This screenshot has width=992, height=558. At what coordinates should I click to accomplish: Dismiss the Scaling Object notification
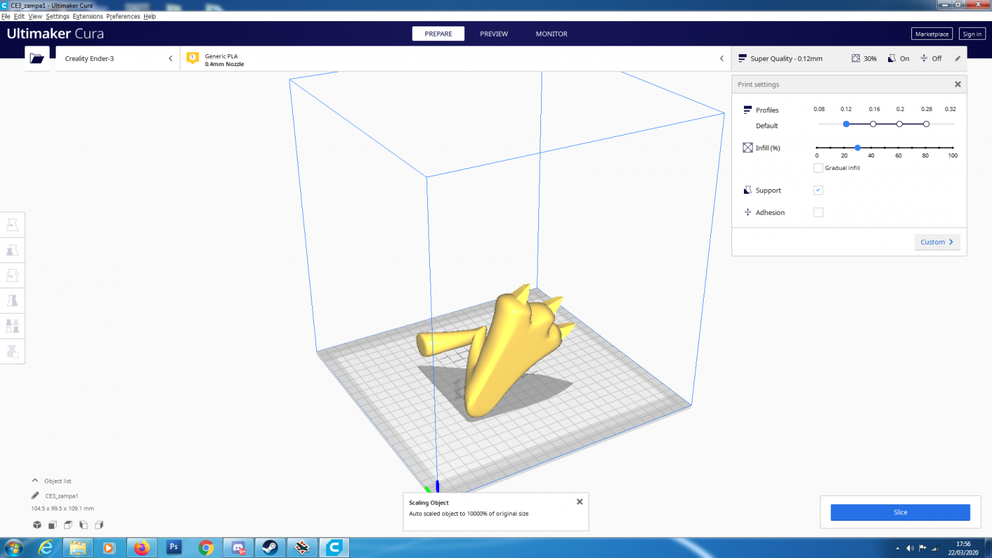click(x=579, y=502)
